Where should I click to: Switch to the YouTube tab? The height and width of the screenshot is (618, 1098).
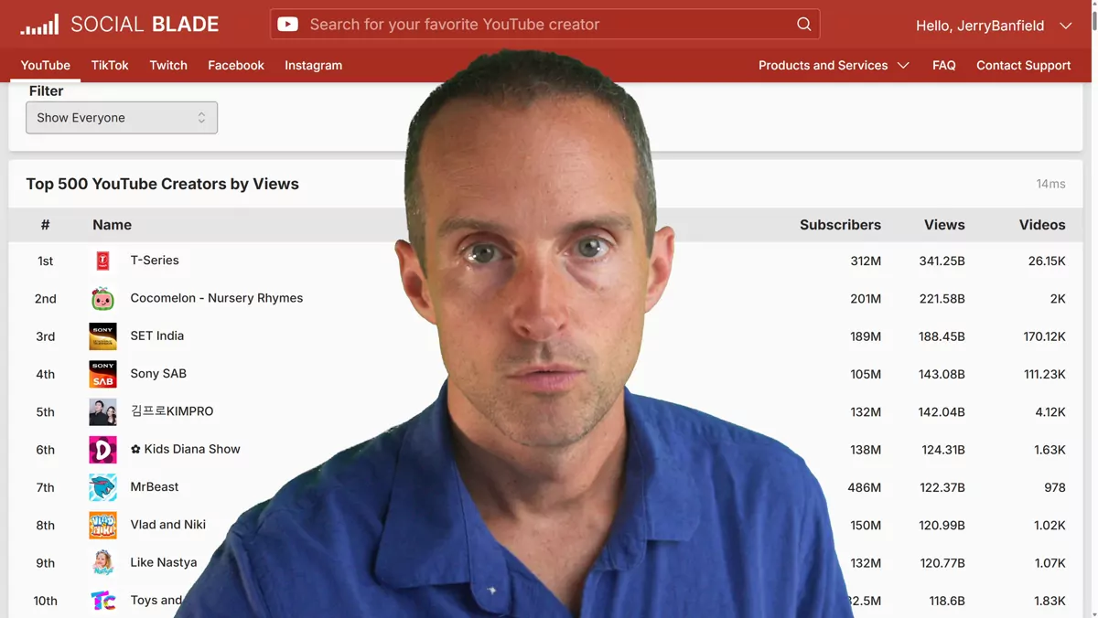click(46, 65)
